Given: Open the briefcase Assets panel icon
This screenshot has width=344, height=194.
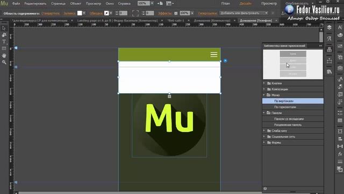Looking at the screenshot, I should [x=340, y=68].
